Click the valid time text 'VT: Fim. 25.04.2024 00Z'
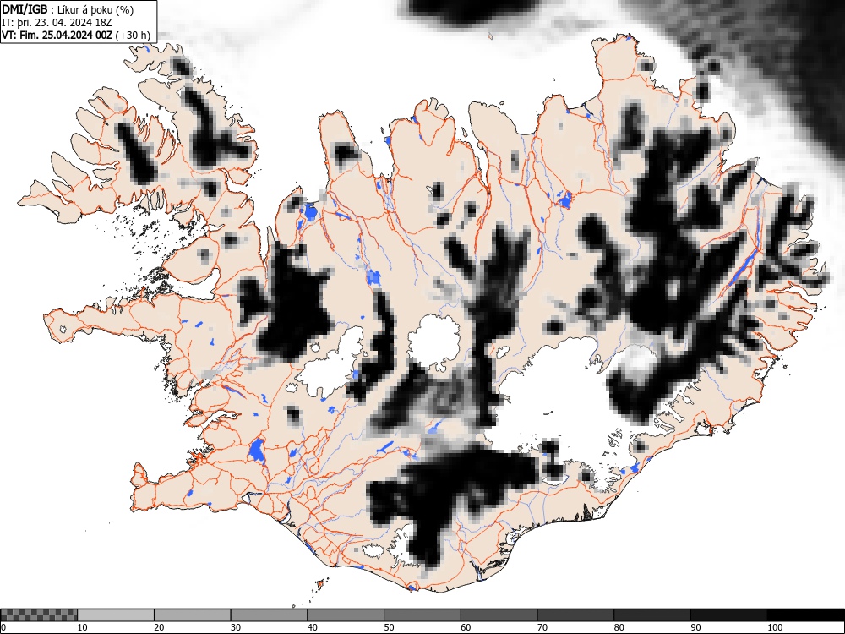This screenshot has width=845, height=634. coord(57,35)
